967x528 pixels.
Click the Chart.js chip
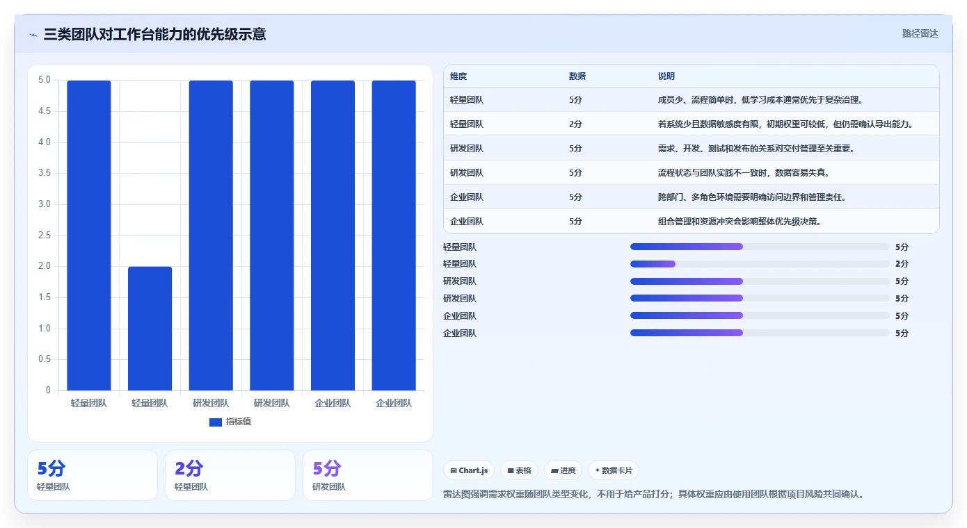470,470
